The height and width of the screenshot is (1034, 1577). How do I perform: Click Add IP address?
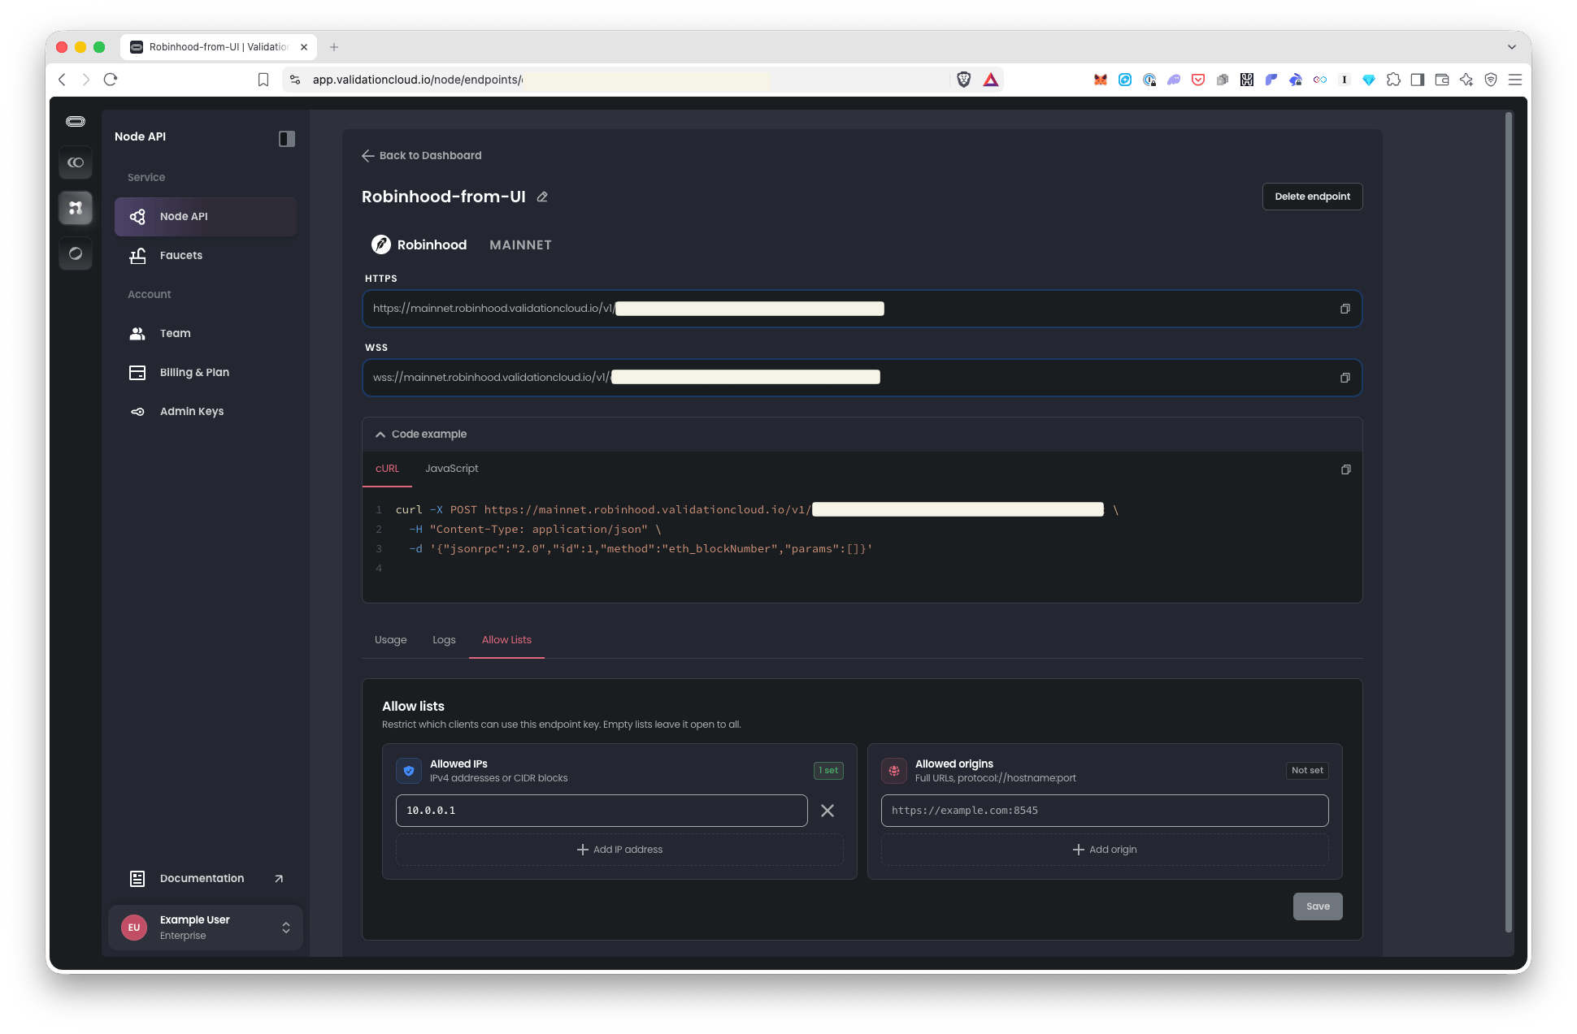(x=619, y=850)
